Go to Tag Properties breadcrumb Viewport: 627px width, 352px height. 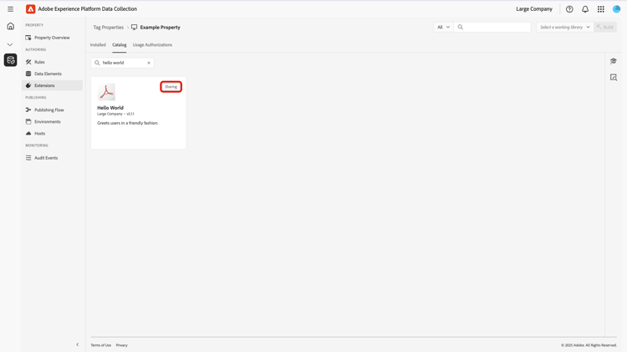[x=109, y=28]
